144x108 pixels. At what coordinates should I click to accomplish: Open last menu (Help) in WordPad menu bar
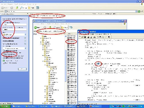[109, 34]
